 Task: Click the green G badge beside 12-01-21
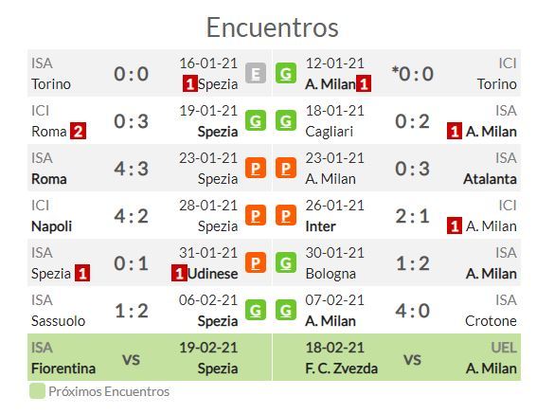point(286,73)
